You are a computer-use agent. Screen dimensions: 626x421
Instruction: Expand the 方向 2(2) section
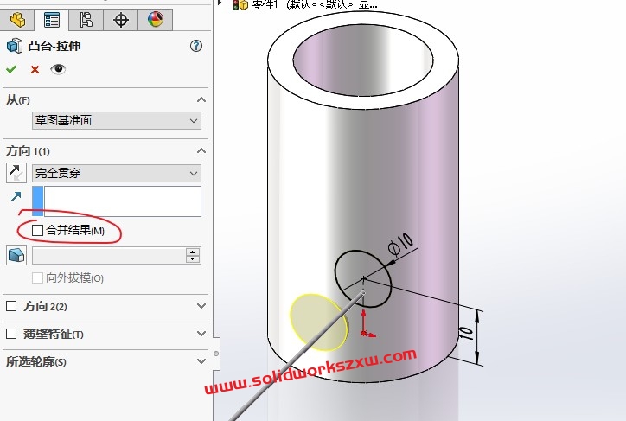tap(201, 306)
